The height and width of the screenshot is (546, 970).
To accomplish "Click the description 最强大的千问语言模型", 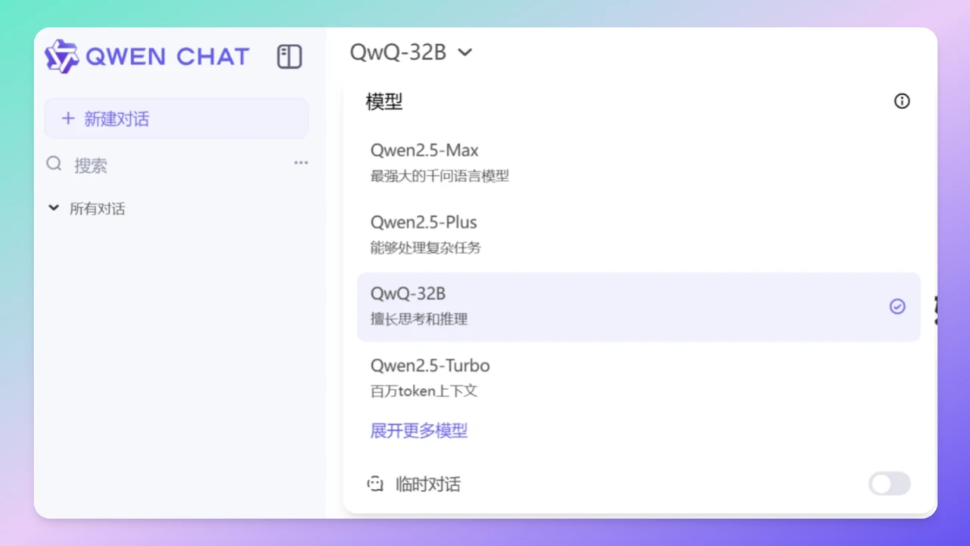I will pos(440,176).
